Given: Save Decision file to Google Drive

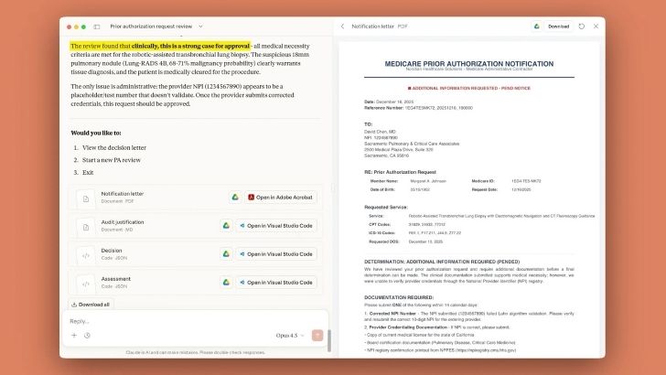Looking at the screenshot, I should click(x=225, y=253).
